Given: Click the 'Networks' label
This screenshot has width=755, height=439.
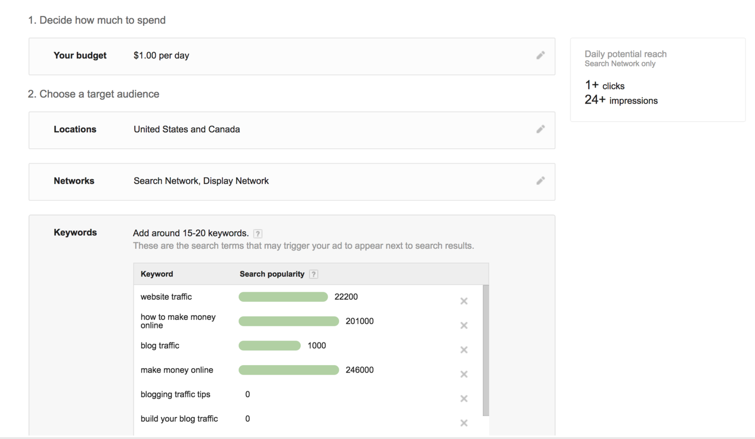Looking at the screenshot, I should [74, 181].
